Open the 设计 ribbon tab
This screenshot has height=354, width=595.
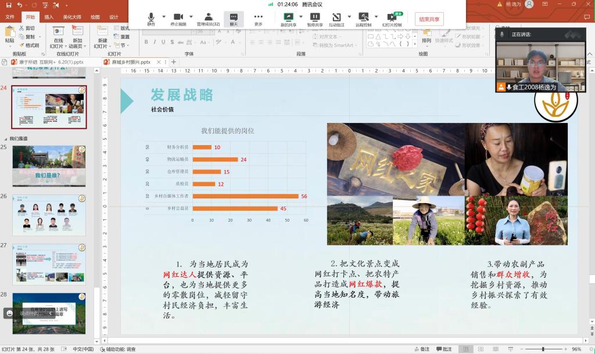(x=113, y=17)
